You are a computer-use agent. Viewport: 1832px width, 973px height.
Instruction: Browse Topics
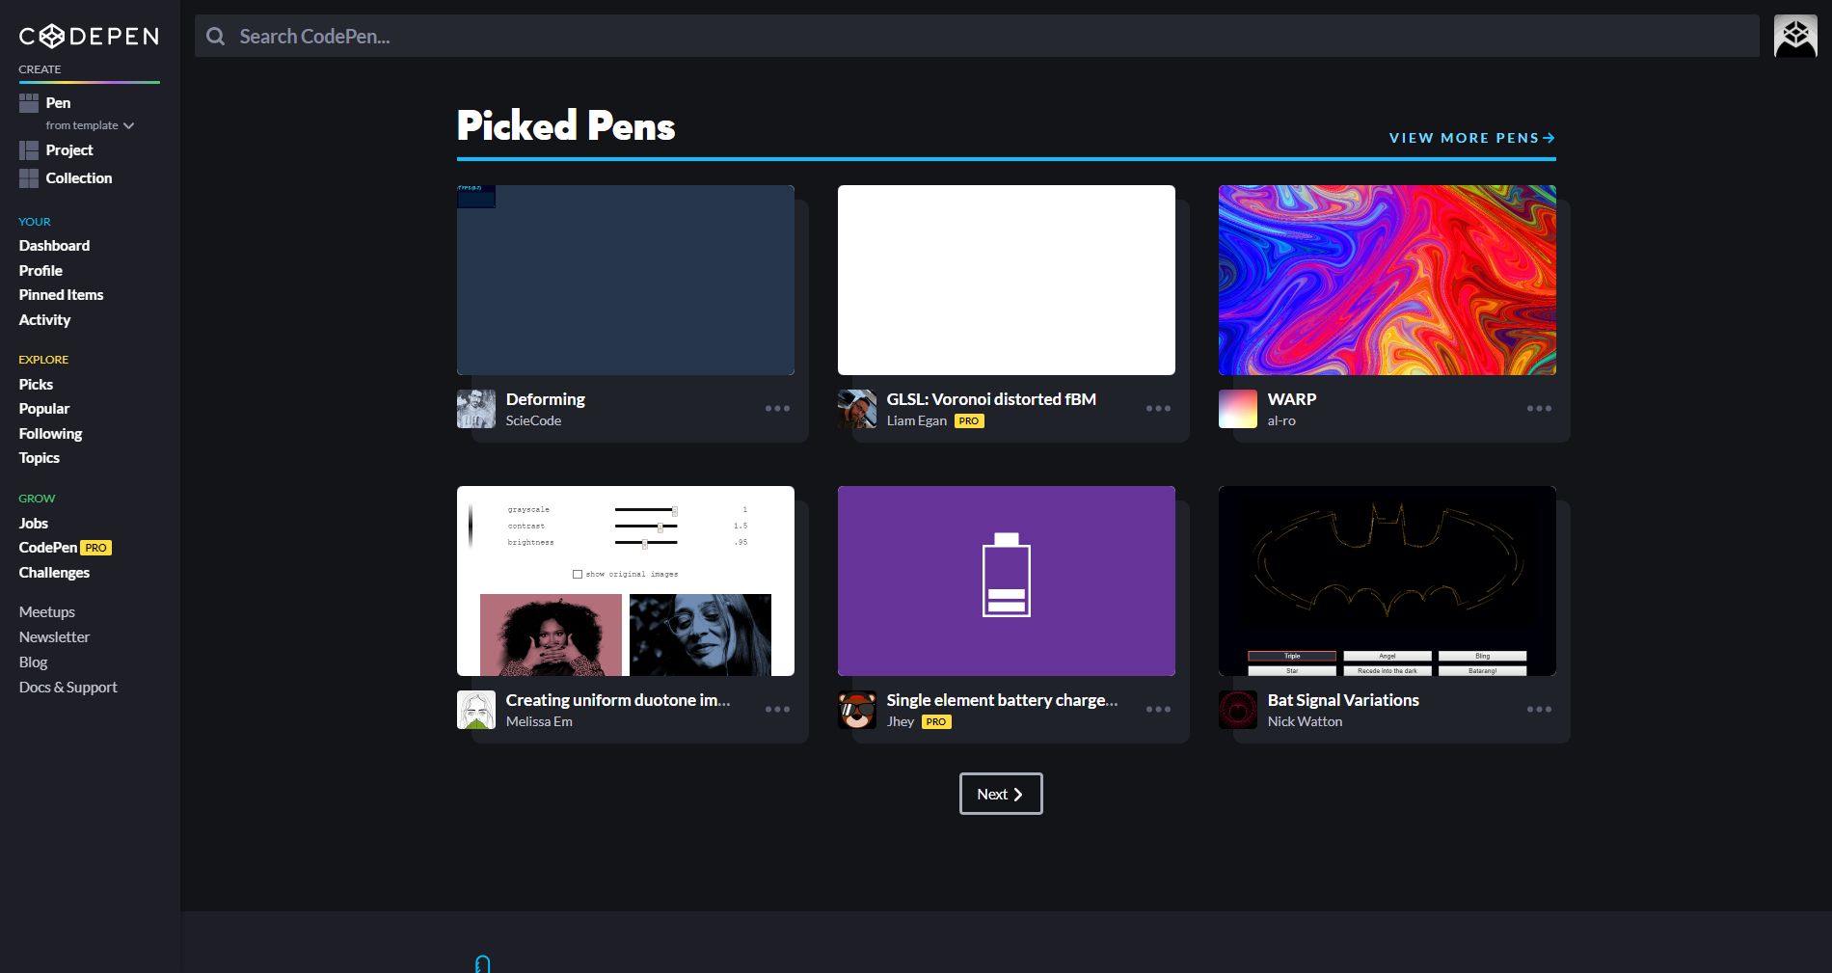(40, 458)
